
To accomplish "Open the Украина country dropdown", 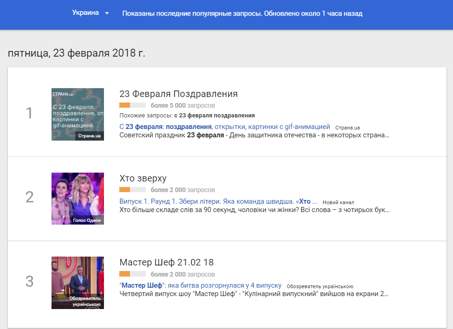I will [86, 13].
